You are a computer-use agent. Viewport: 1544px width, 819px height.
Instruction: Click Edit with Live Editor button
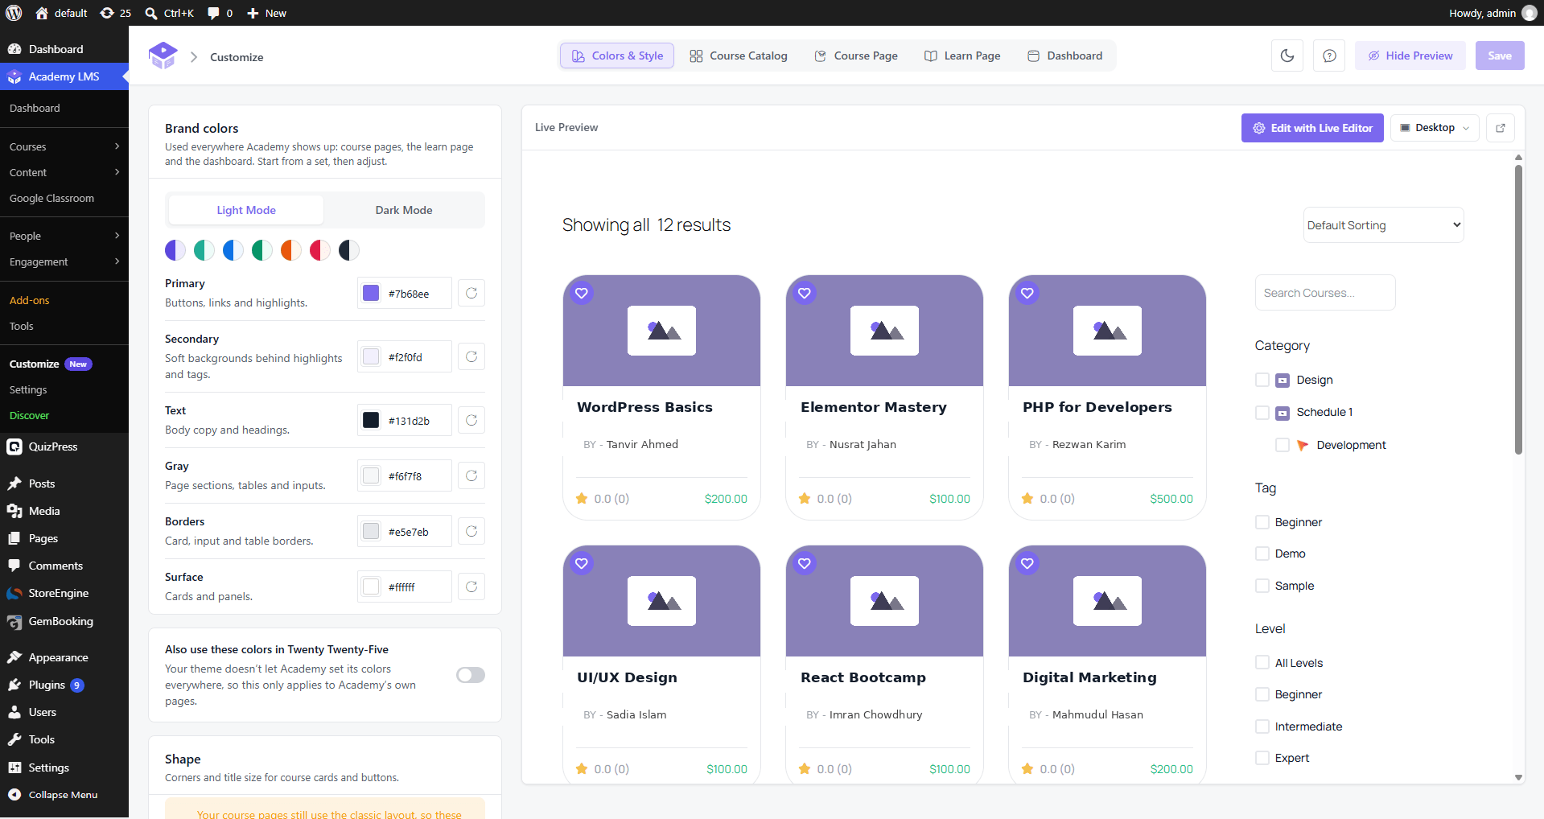(1312, 128)
